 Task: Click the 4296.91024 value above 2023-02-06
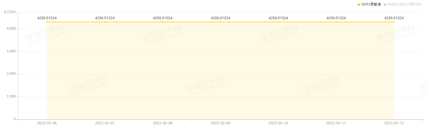[47, 18]
